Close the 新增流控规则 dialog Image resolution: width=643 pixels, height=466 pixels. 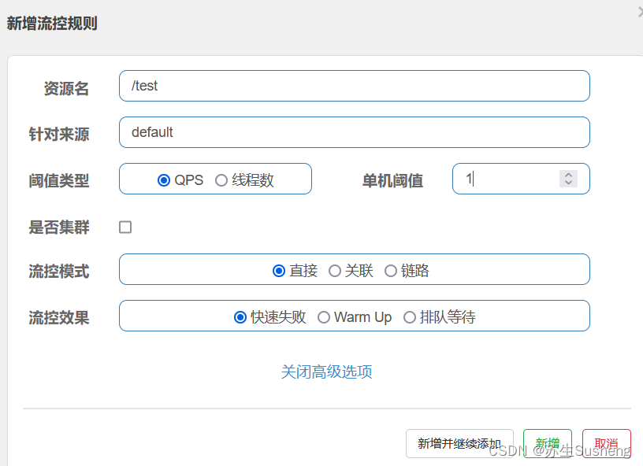coord(638,11)
